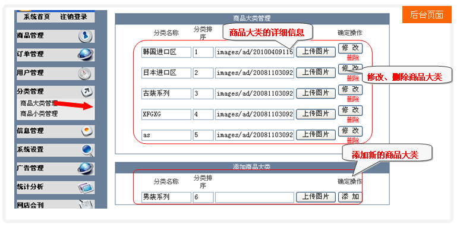Click 上传图片 for 韩国进口区 row
This screenshot has width=460, height=227.
pyautogui.click(x=316, y=52)
